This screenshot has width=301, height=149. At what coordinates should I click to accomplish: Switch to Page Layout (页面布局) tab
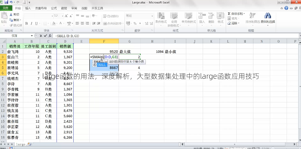tap(41, 8)
